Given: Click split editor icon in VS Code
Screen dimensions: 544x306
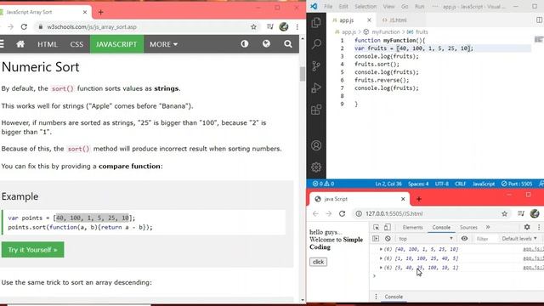Looking at the screenshot, I should click(539, 20).
